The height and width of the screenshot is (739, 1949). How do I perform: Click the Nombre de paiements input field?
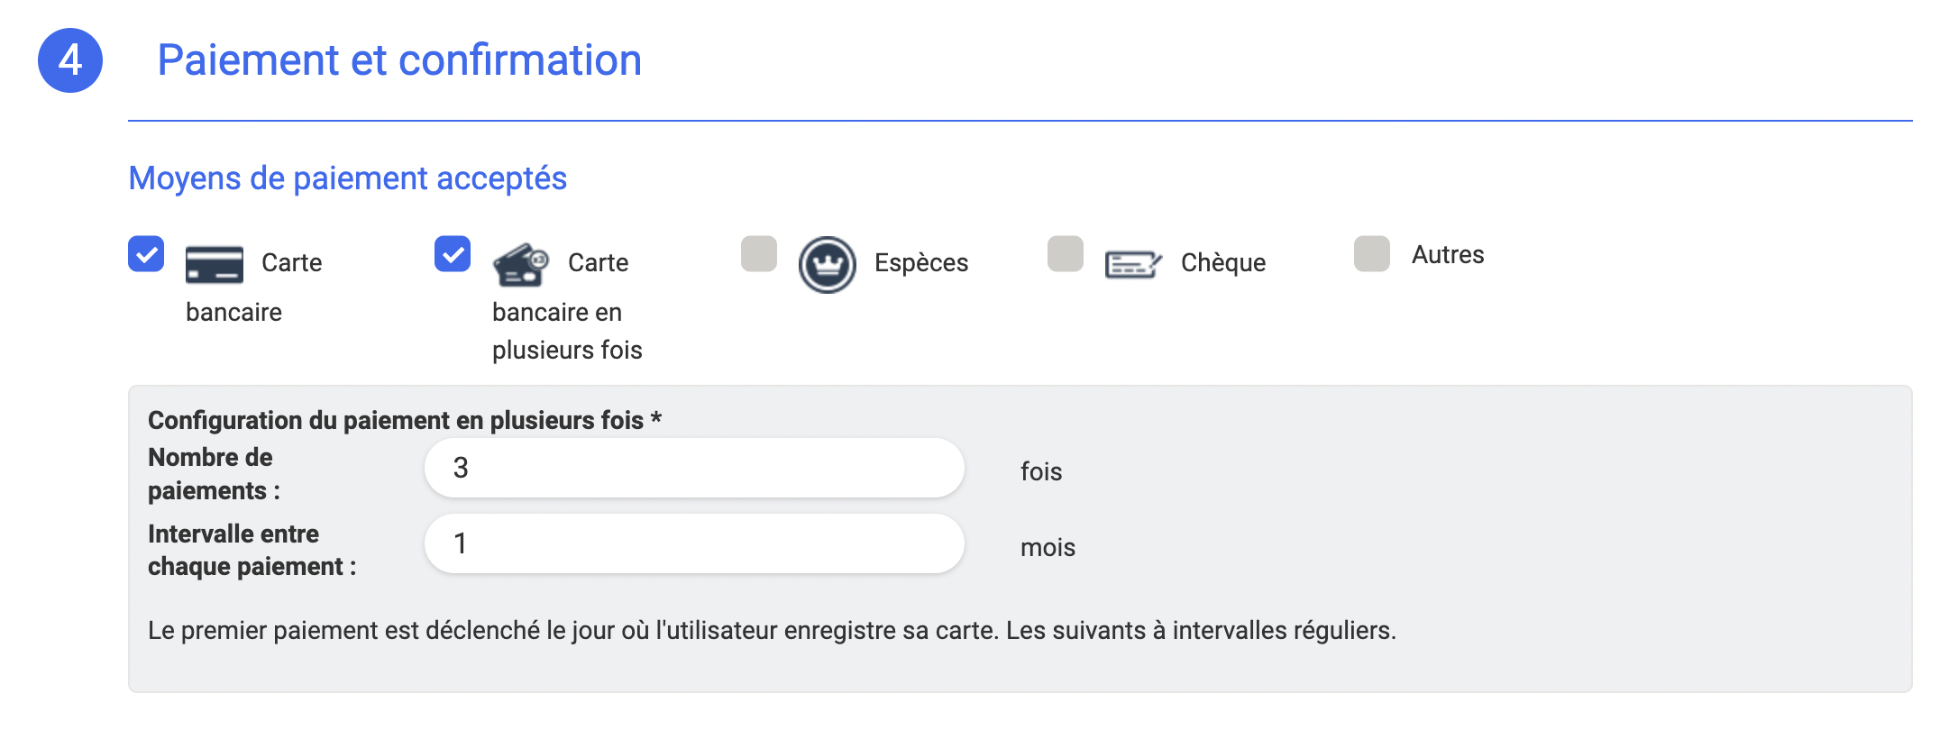click(x=692, y=468)
